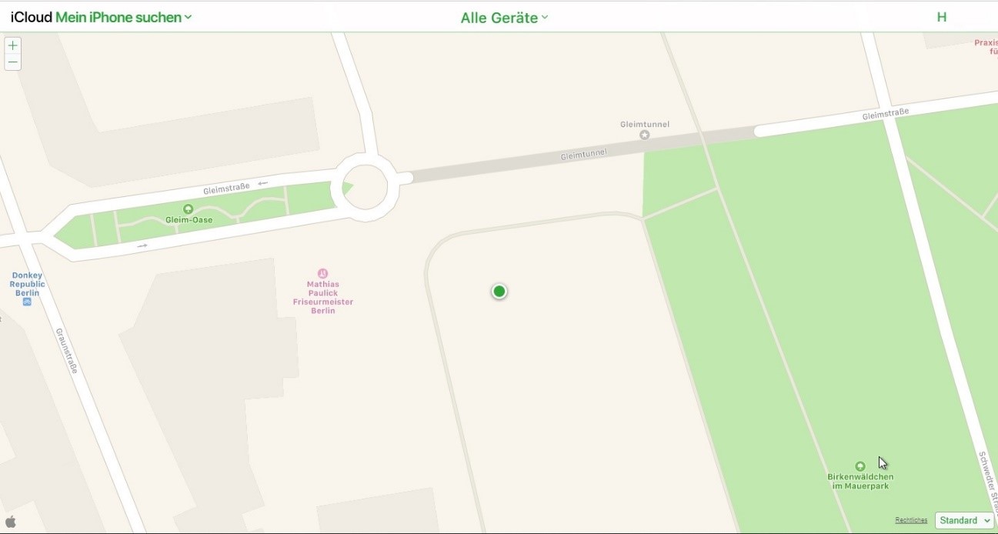This screenshot has height=534, width=998.
Task: Click the Birkenwäldchen im Mauerpark tree icon
Action: [x=860, y=466]
